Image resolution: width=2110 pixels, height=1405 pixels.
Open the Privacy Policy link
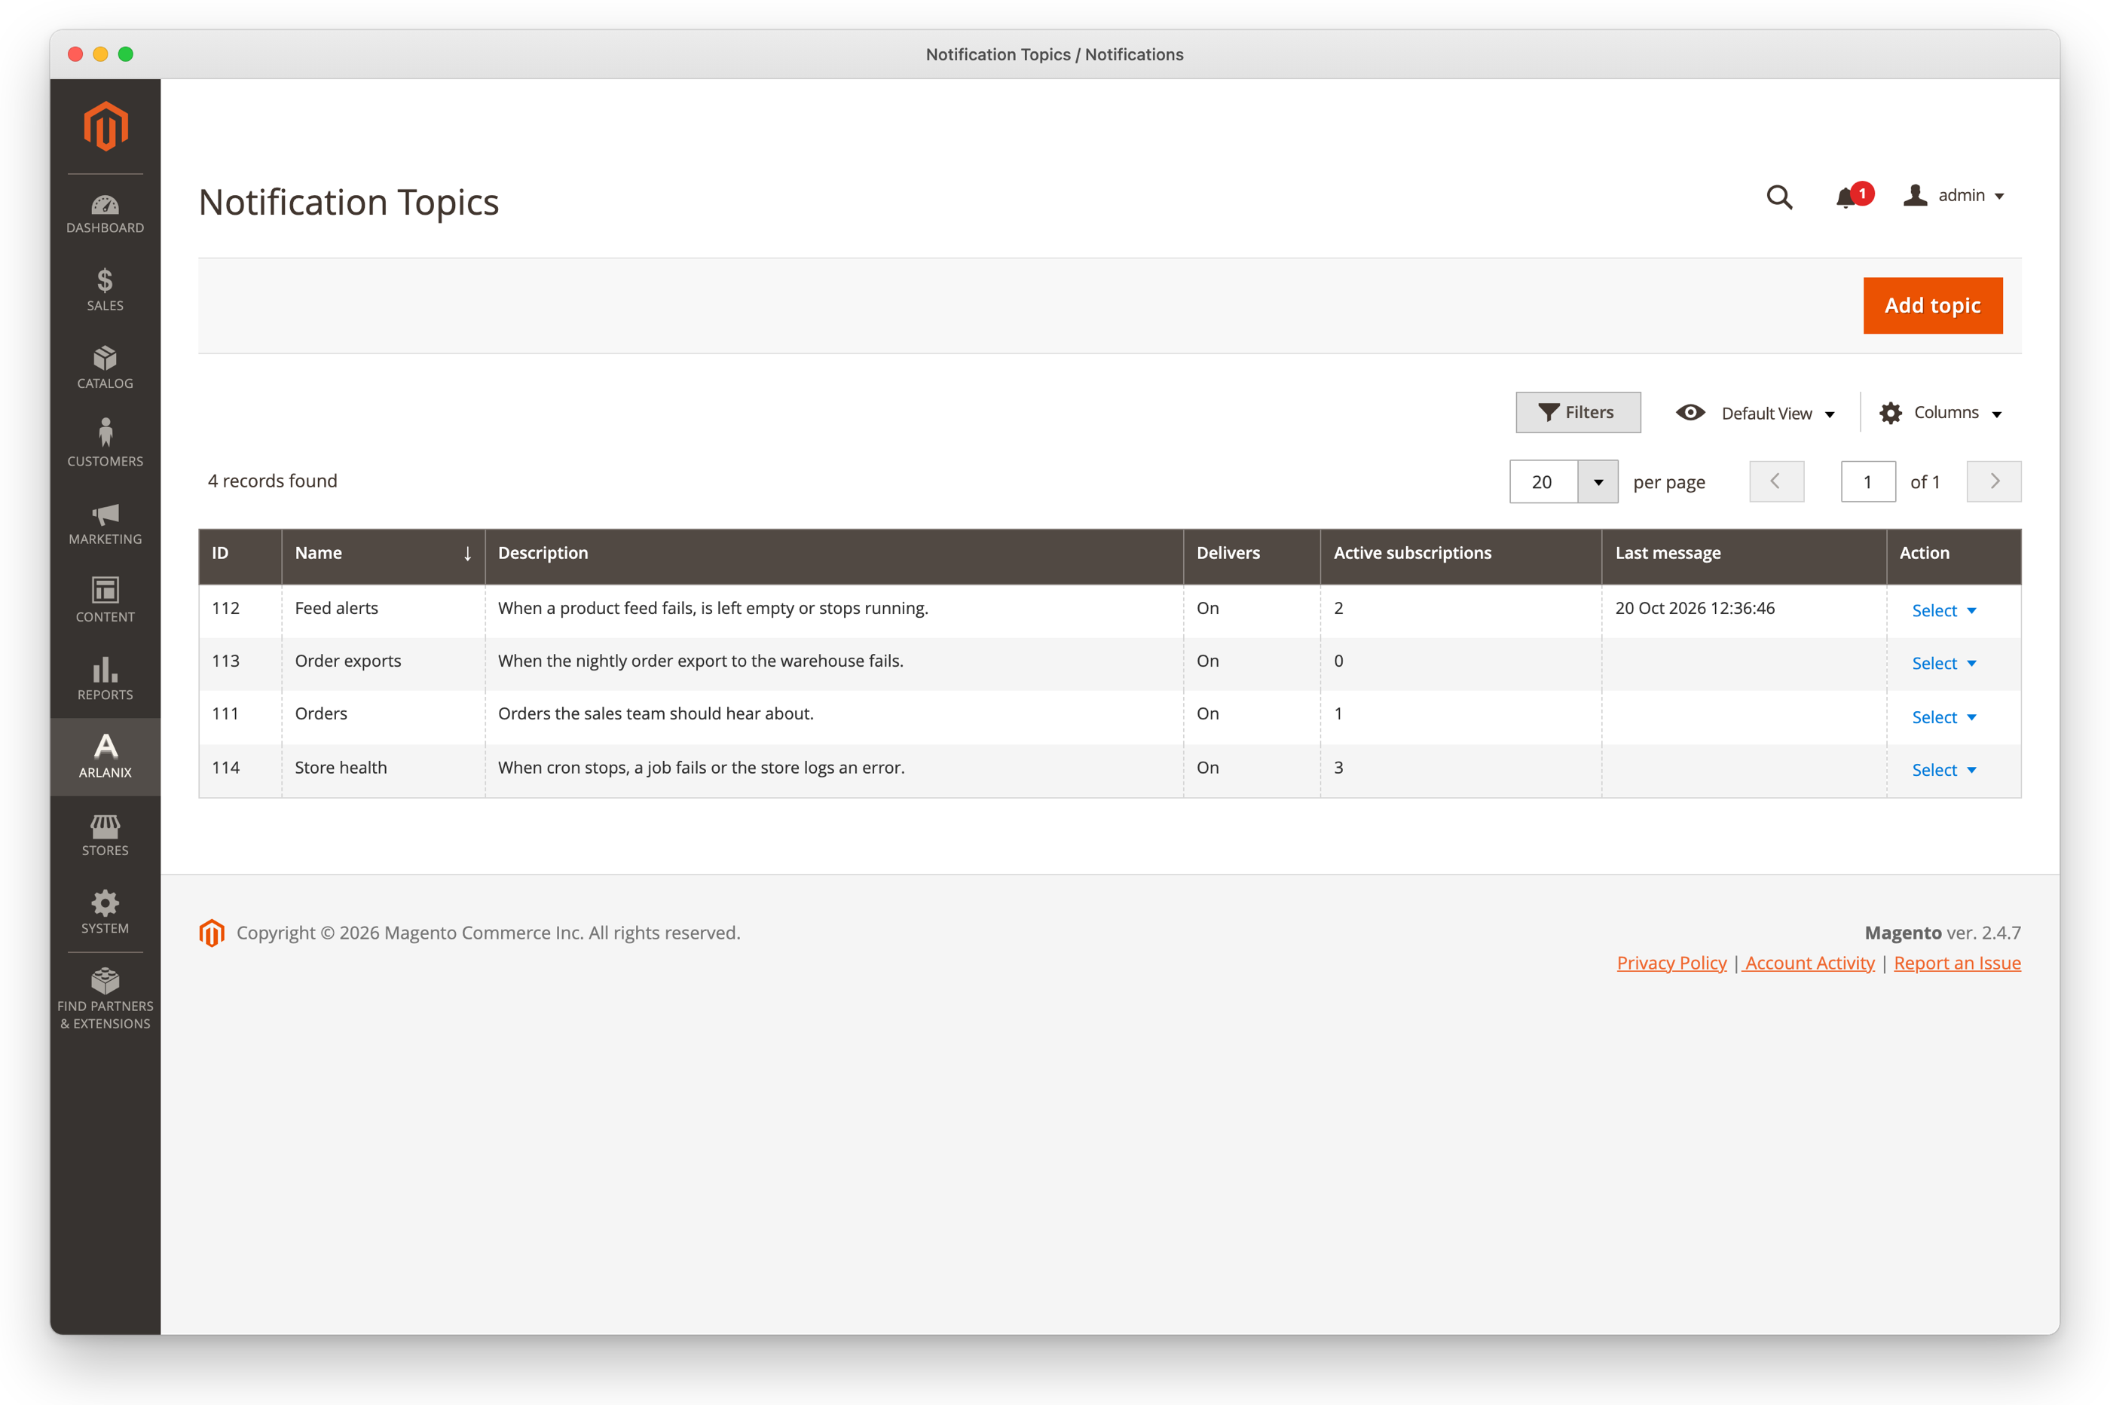[x=1671, y=964]
